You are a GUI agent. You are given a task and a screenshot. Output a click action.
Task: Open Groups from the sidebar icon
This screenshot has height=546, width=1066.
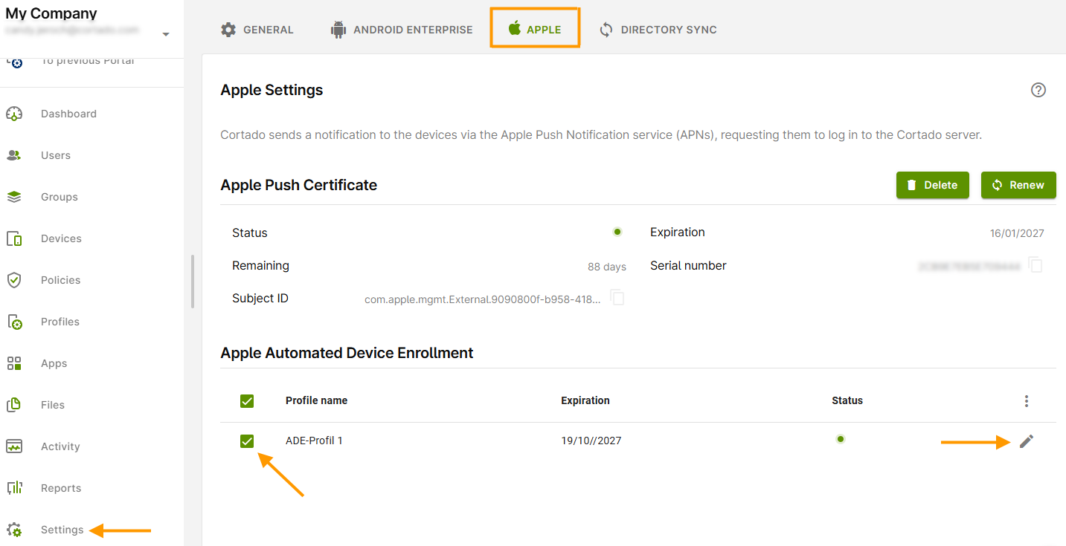[14, 197]
